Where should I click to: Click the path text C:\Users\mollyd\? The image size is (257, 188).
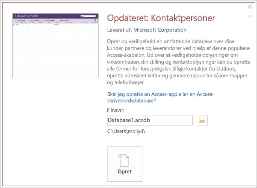click(126, 131)
